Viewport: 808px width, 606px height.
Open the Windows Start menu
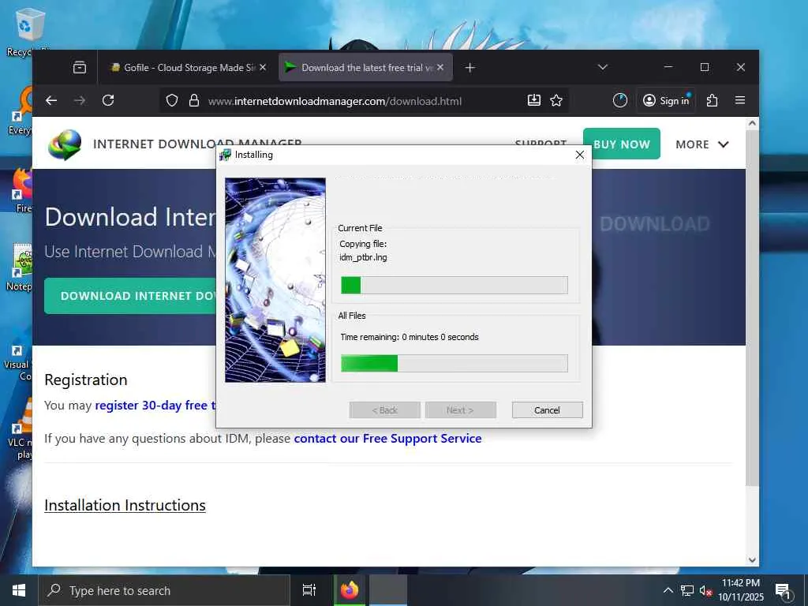[x=19, y=590]
